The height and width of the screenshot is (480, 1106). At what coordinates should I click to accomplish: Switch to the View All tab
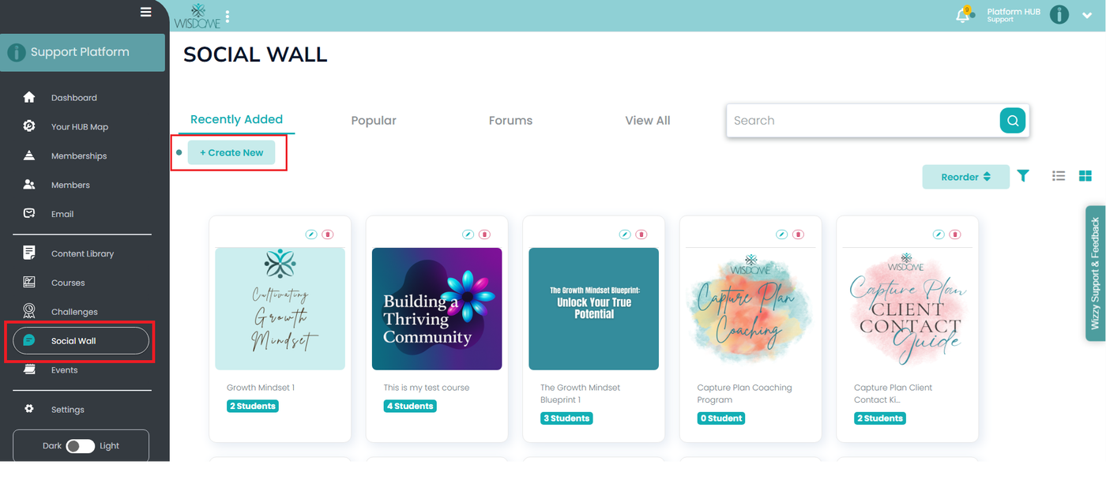pyautogui.click(x=648, y=121)
